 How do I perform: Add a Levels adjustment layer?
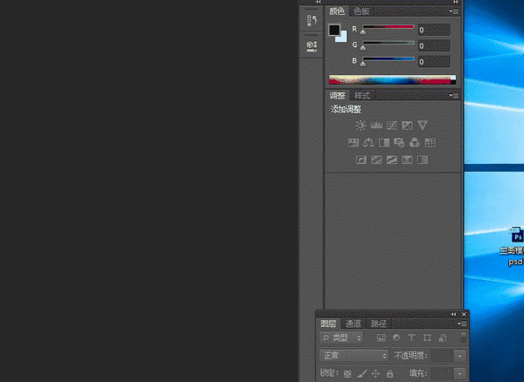[x=376, y=126]
